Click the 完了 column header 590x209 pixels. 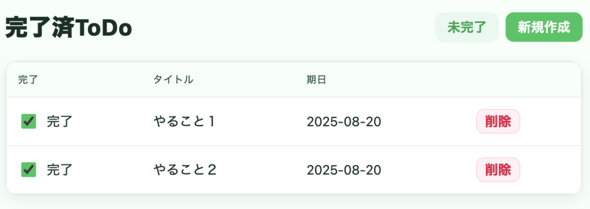tap(28, 79)
